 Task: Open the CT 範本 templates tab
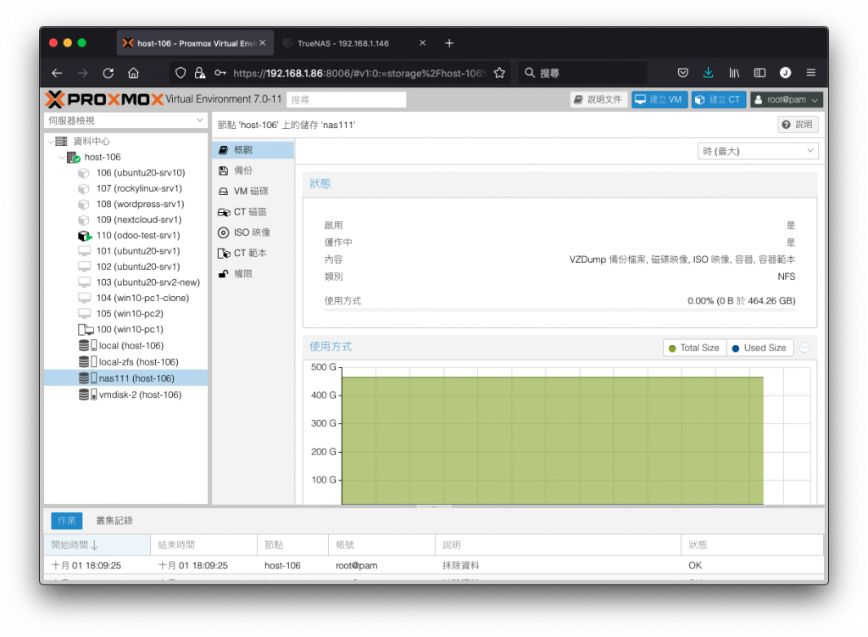253,253
